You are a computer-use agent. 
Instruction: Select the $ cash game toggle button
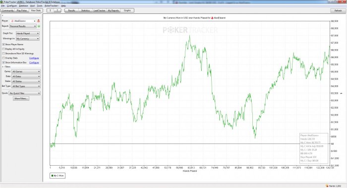click(50, 10)
